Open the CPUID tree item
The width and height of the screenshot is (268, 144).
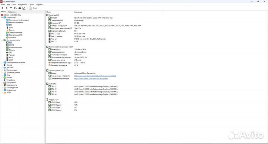tap(12, 45)
